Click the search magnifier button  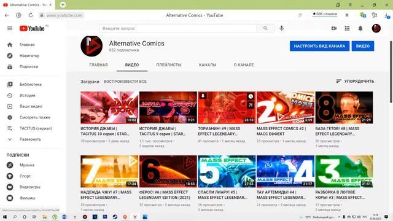(265, 28)
